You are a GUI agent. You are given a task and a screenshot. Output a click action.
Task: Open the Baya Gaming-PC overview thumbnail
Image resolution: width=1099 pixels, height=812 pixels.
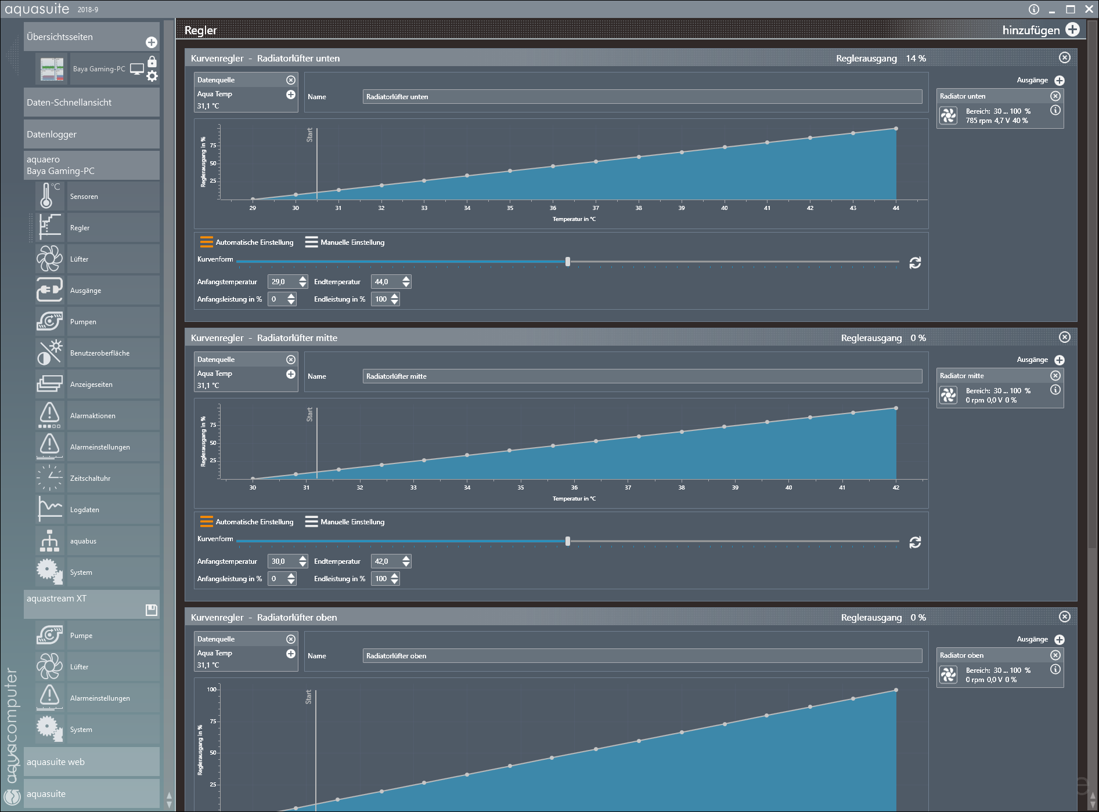[52, 69]
